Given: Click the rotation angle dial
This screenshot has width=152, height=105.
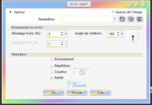Looking at the screenshot, I should pyautogui.click(x=133, y=36).
